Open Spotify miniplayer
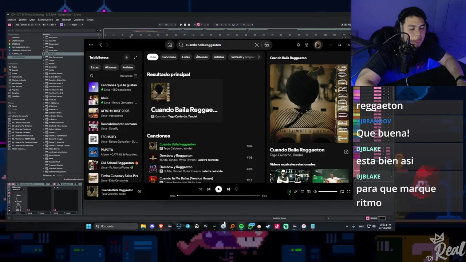This screenshot has width=466, height=262. 342,191
